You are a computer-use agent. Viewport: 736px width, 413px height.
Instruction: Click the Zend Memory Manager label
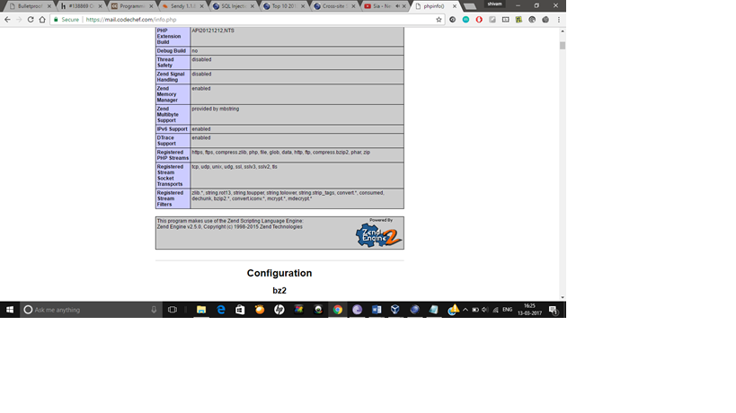tap(167, 94)
